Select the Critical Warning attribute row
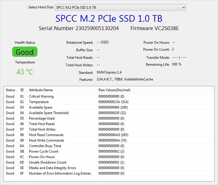The height and width of the screenshot is (185, 218). pos(109,96)
